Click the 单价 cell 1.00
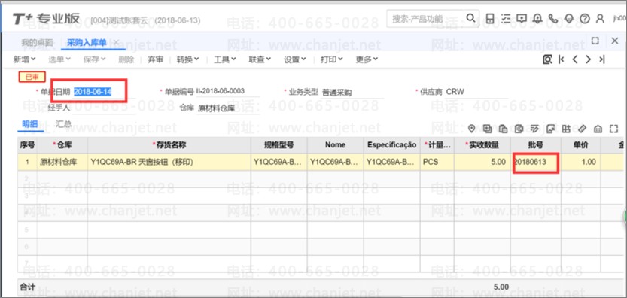This screenshot has width=627, height=298. click(580, 162)
